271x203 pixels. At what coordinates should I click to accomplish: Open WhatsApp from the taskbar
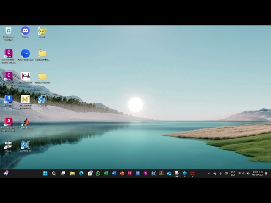coord(98,173)
